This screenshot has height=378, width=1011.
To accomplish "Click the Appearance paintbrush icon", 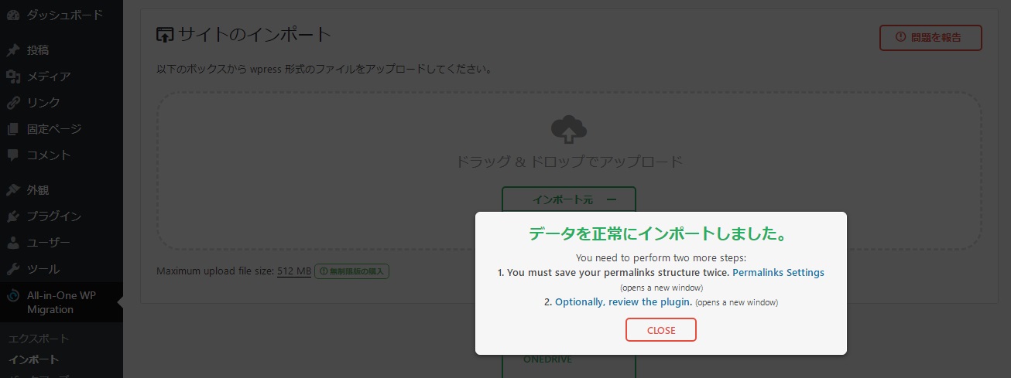I will [x=12, y=190].
